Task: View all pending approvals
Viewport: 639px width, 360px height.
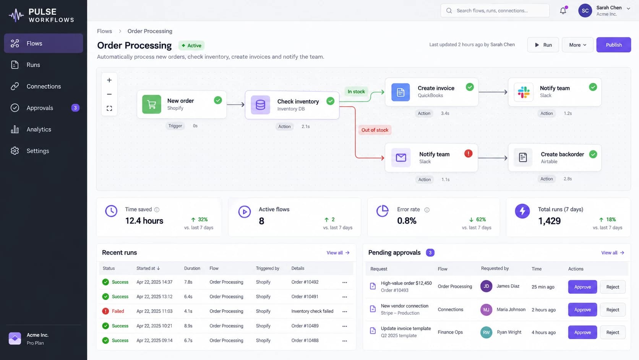Action: 613,253
